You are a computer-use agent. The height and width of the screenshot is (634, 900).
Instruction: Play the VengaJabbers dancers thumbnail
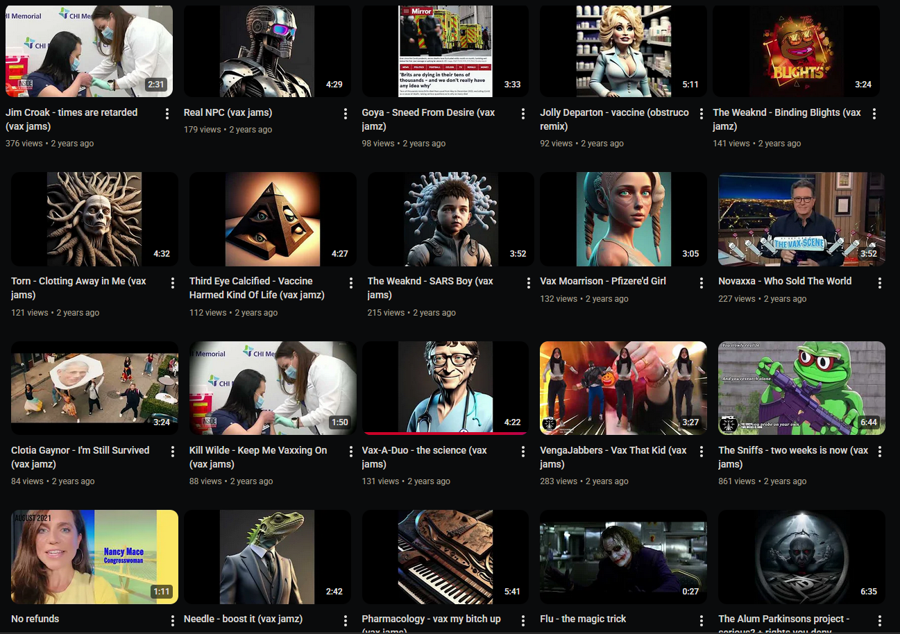624,388
